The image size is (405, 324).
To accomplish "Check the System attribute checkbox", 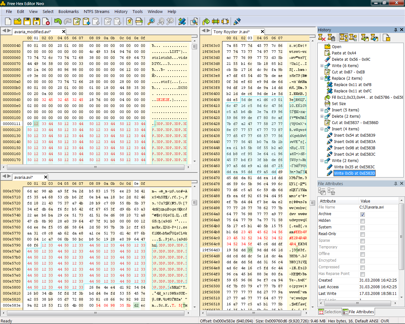I will click(x=363, y=228).
